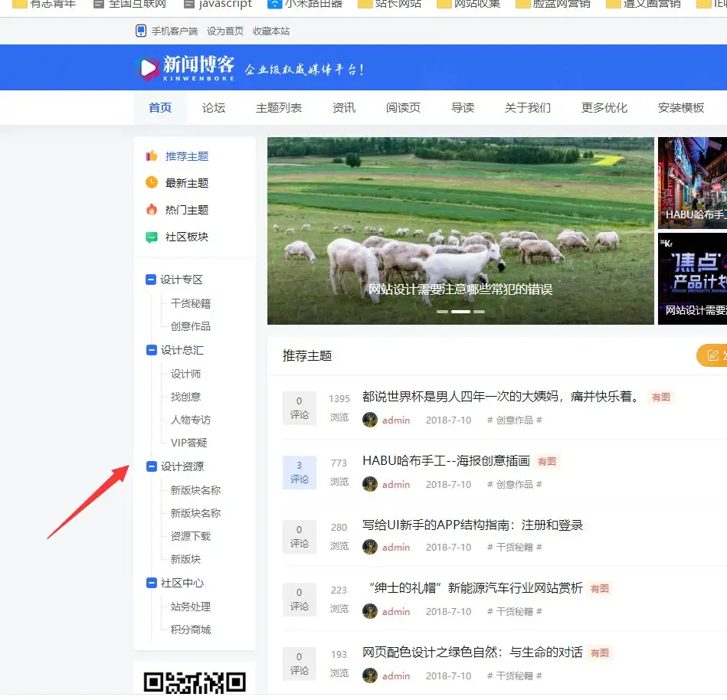Open the 主题列表 navigation item
This screenshot has height=700, width=727.
279,108
